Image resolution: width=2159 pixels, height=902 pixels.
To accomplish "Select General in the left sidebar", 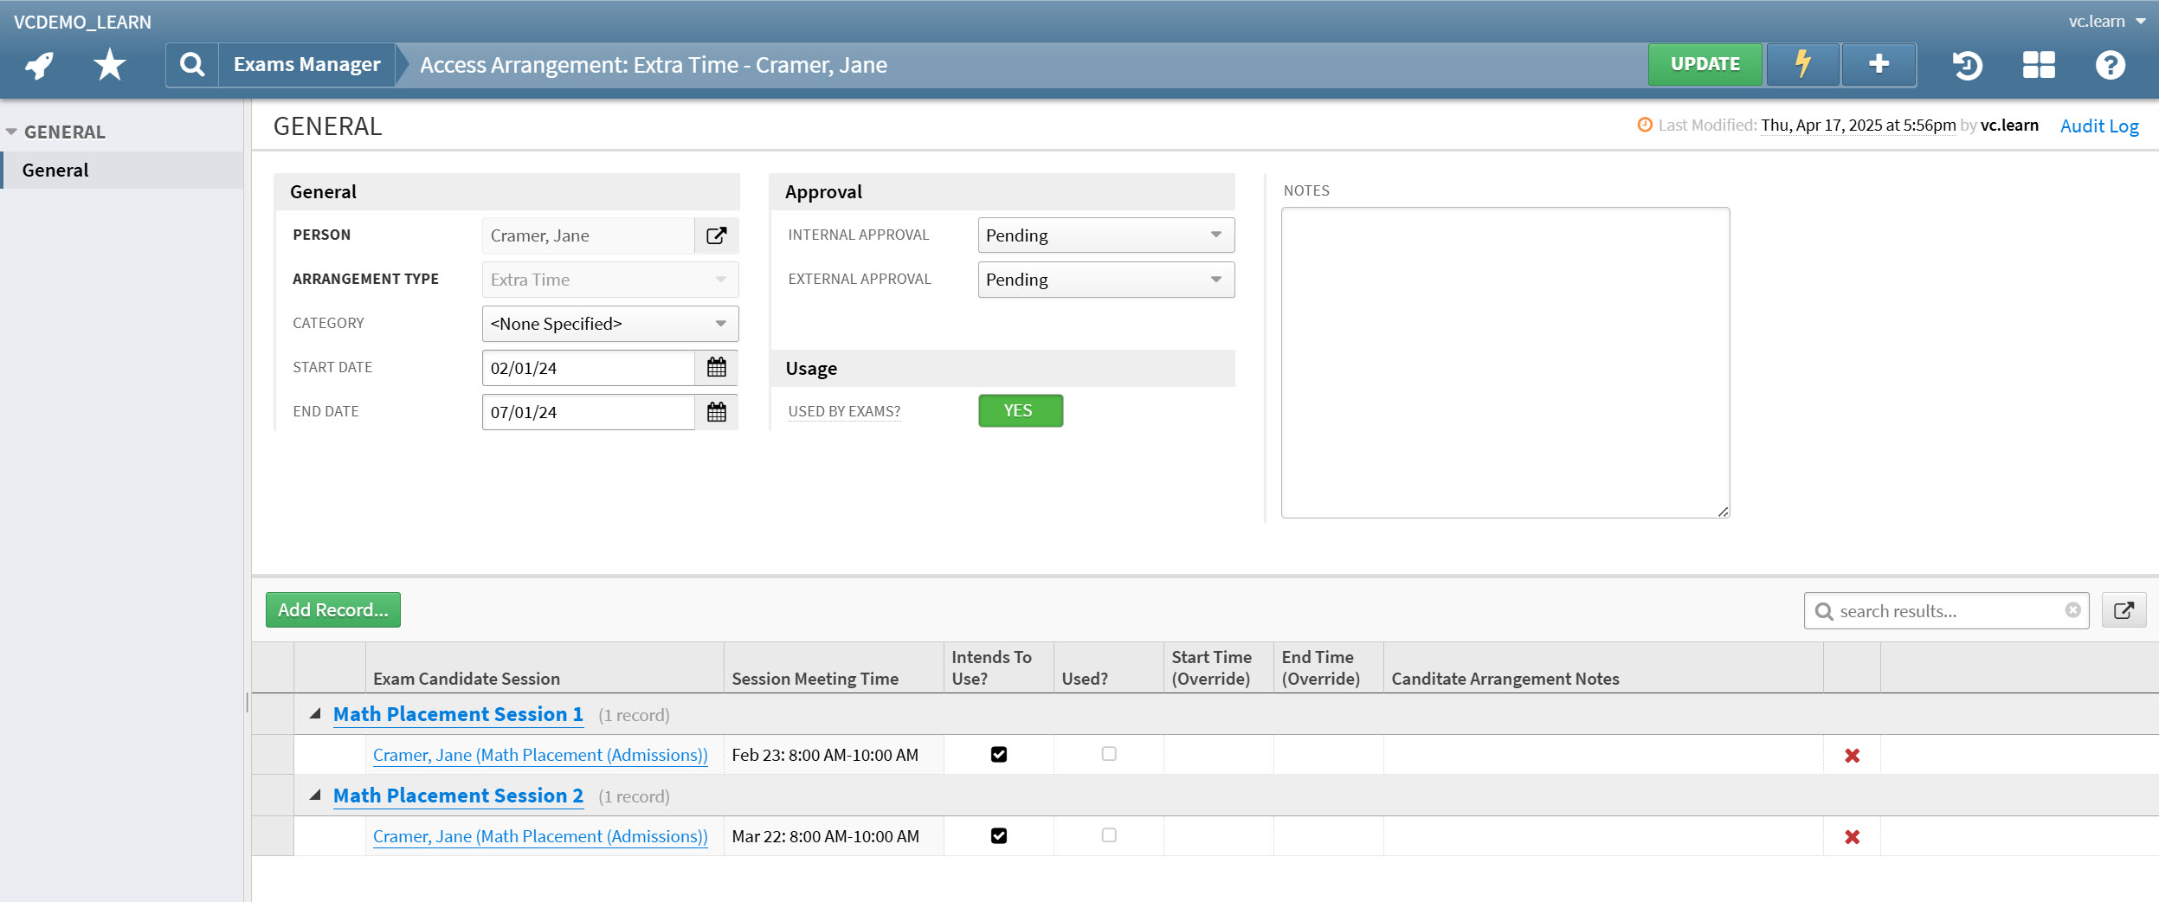I will 55,171.
